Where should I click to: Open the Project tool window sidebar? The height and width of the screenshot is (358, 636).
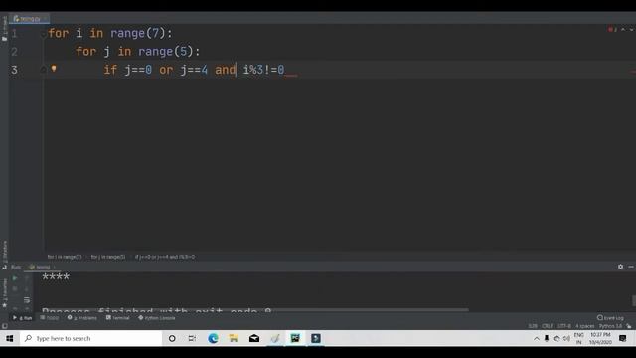[x=4, y=29]
